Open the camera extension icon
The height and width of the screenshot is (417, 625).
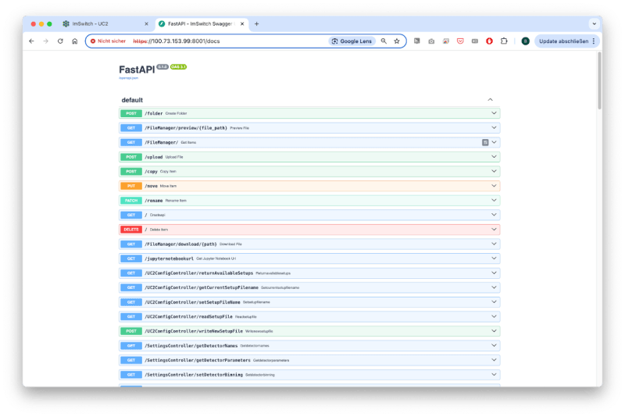pos(431,41)
